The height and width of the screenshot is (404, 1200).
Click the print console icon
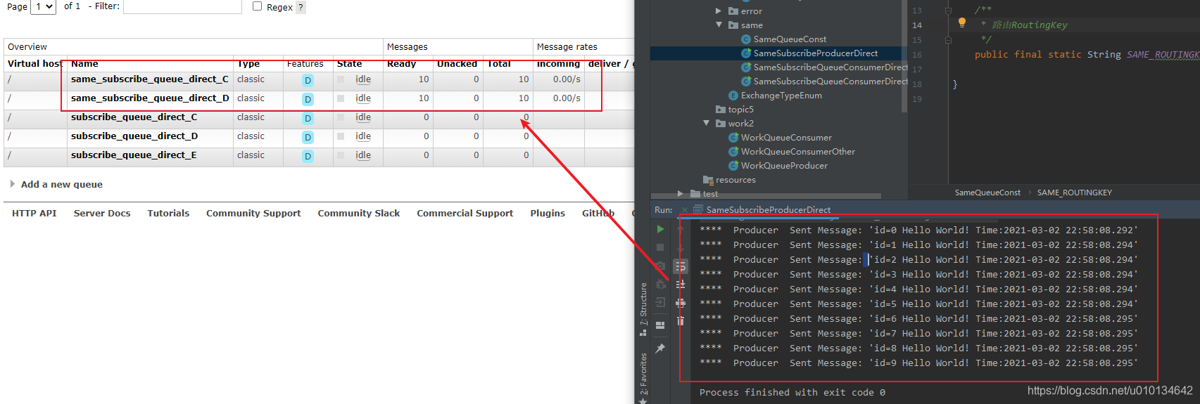click(681, 303)
